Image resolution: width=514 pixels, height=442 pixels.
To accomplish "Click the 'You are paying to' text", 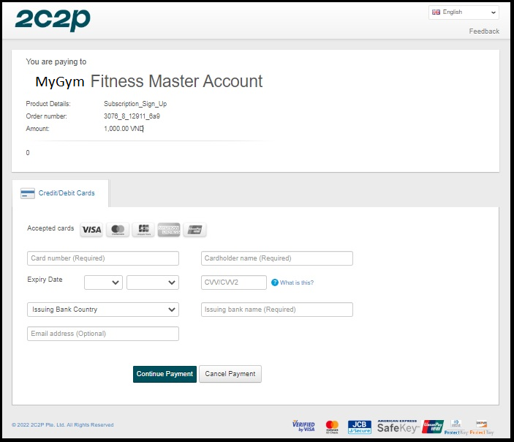I will tap(56, 61).
